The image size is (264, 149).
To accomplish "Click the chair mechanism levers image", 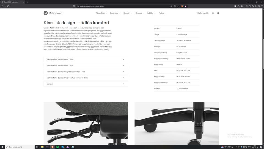I will (x=86, y=123).
